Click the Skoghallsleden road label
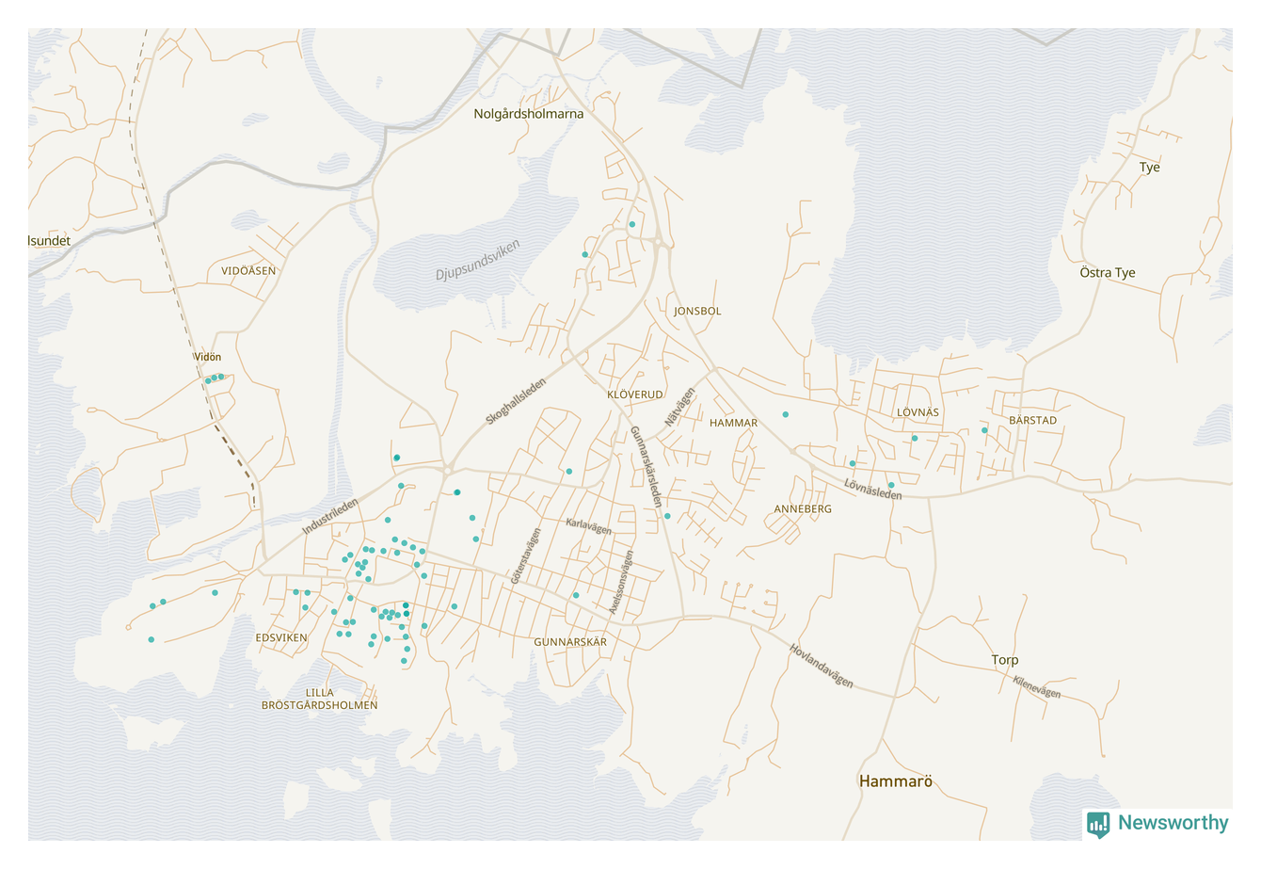 pyautogui.click(x=516, y=401)
